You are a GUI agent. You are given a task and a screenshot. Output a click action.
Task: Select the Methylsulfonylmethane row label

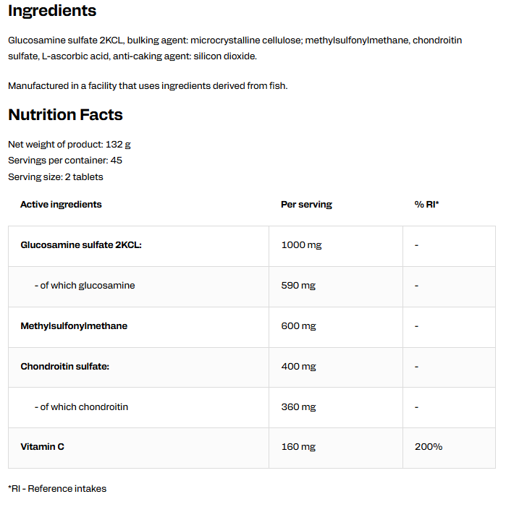[x=74, y=326]
